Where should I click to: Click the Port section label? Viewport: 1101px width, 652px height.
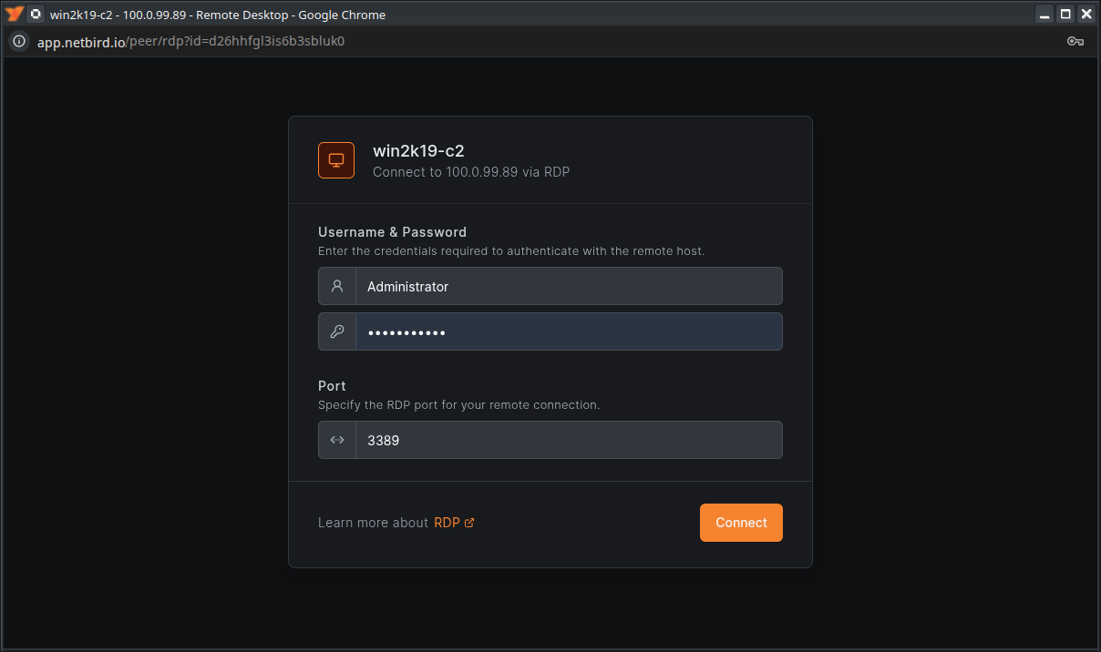click(332, 385)
